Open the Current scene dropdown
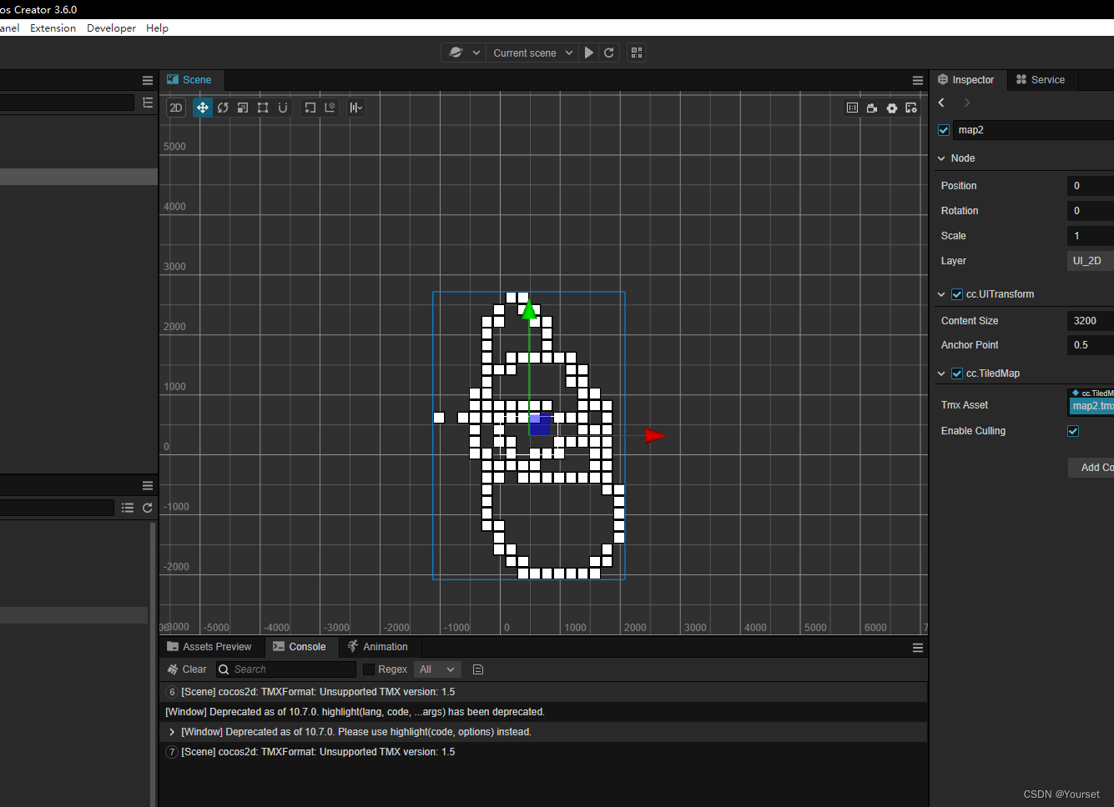Viewport: 1114px width, 807px height. (532, 53)
